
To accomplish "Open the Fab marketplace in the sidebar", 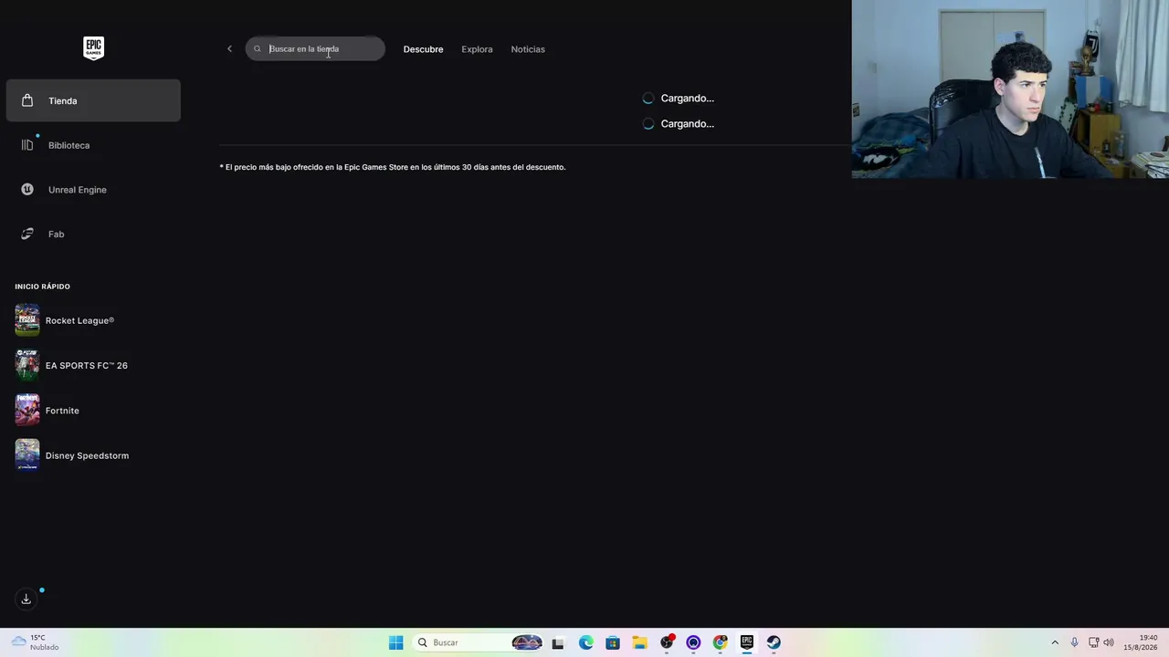I will pyautogui.click(x=93, y=235).
